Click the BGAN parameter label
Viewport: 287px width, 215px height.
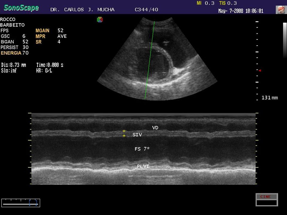[7, 42]
